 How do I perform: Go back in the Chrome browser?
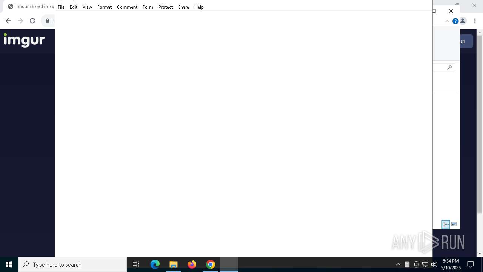click(x=8, y=21)
